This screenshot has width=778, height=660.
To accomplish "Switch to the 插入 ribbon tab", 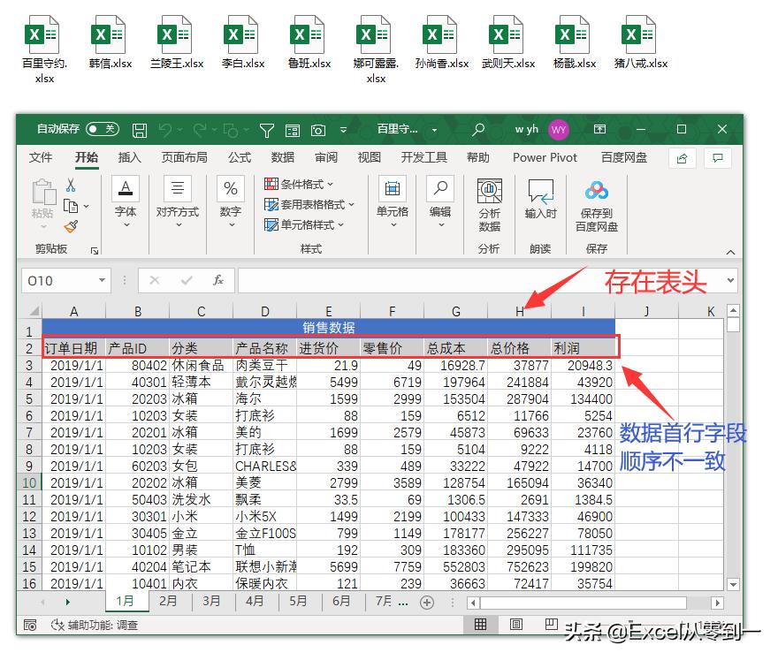I will tap(129, 157).
